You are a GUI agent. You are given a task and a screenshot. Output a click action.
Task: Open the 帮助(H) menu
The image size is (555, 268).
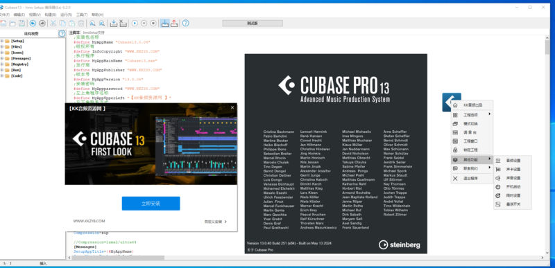click(x=97, y=15)
